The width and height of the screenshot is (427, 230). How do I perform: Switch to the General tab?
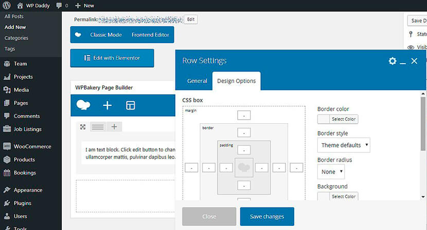pyautogui.click(x=197, y=81)
